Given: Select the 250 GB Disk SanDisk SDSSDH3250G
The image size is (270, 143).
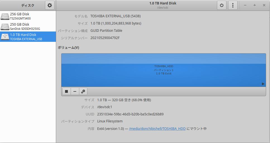Looking at the screenshot, I should [28, 26].
